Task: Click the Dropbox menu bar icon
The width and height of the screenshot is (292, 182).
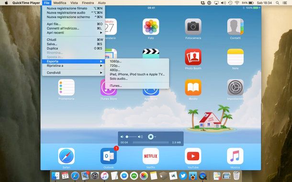Action: [203, 3]
